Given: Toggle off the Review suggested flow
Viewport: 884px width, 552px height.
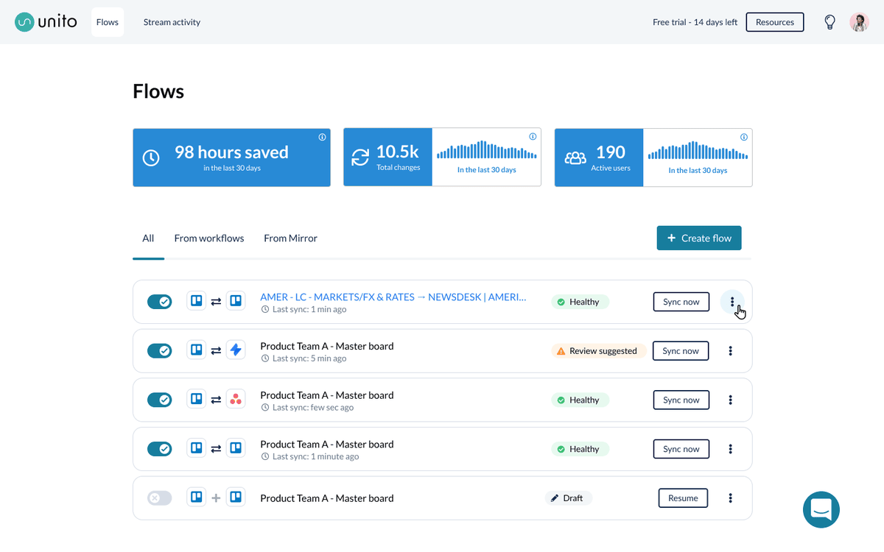Looking at the screenshot, I should click(x=159, y=351).
